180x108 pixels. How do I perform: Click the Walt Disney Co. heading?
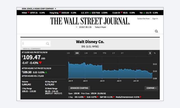(x=90, y=42)
